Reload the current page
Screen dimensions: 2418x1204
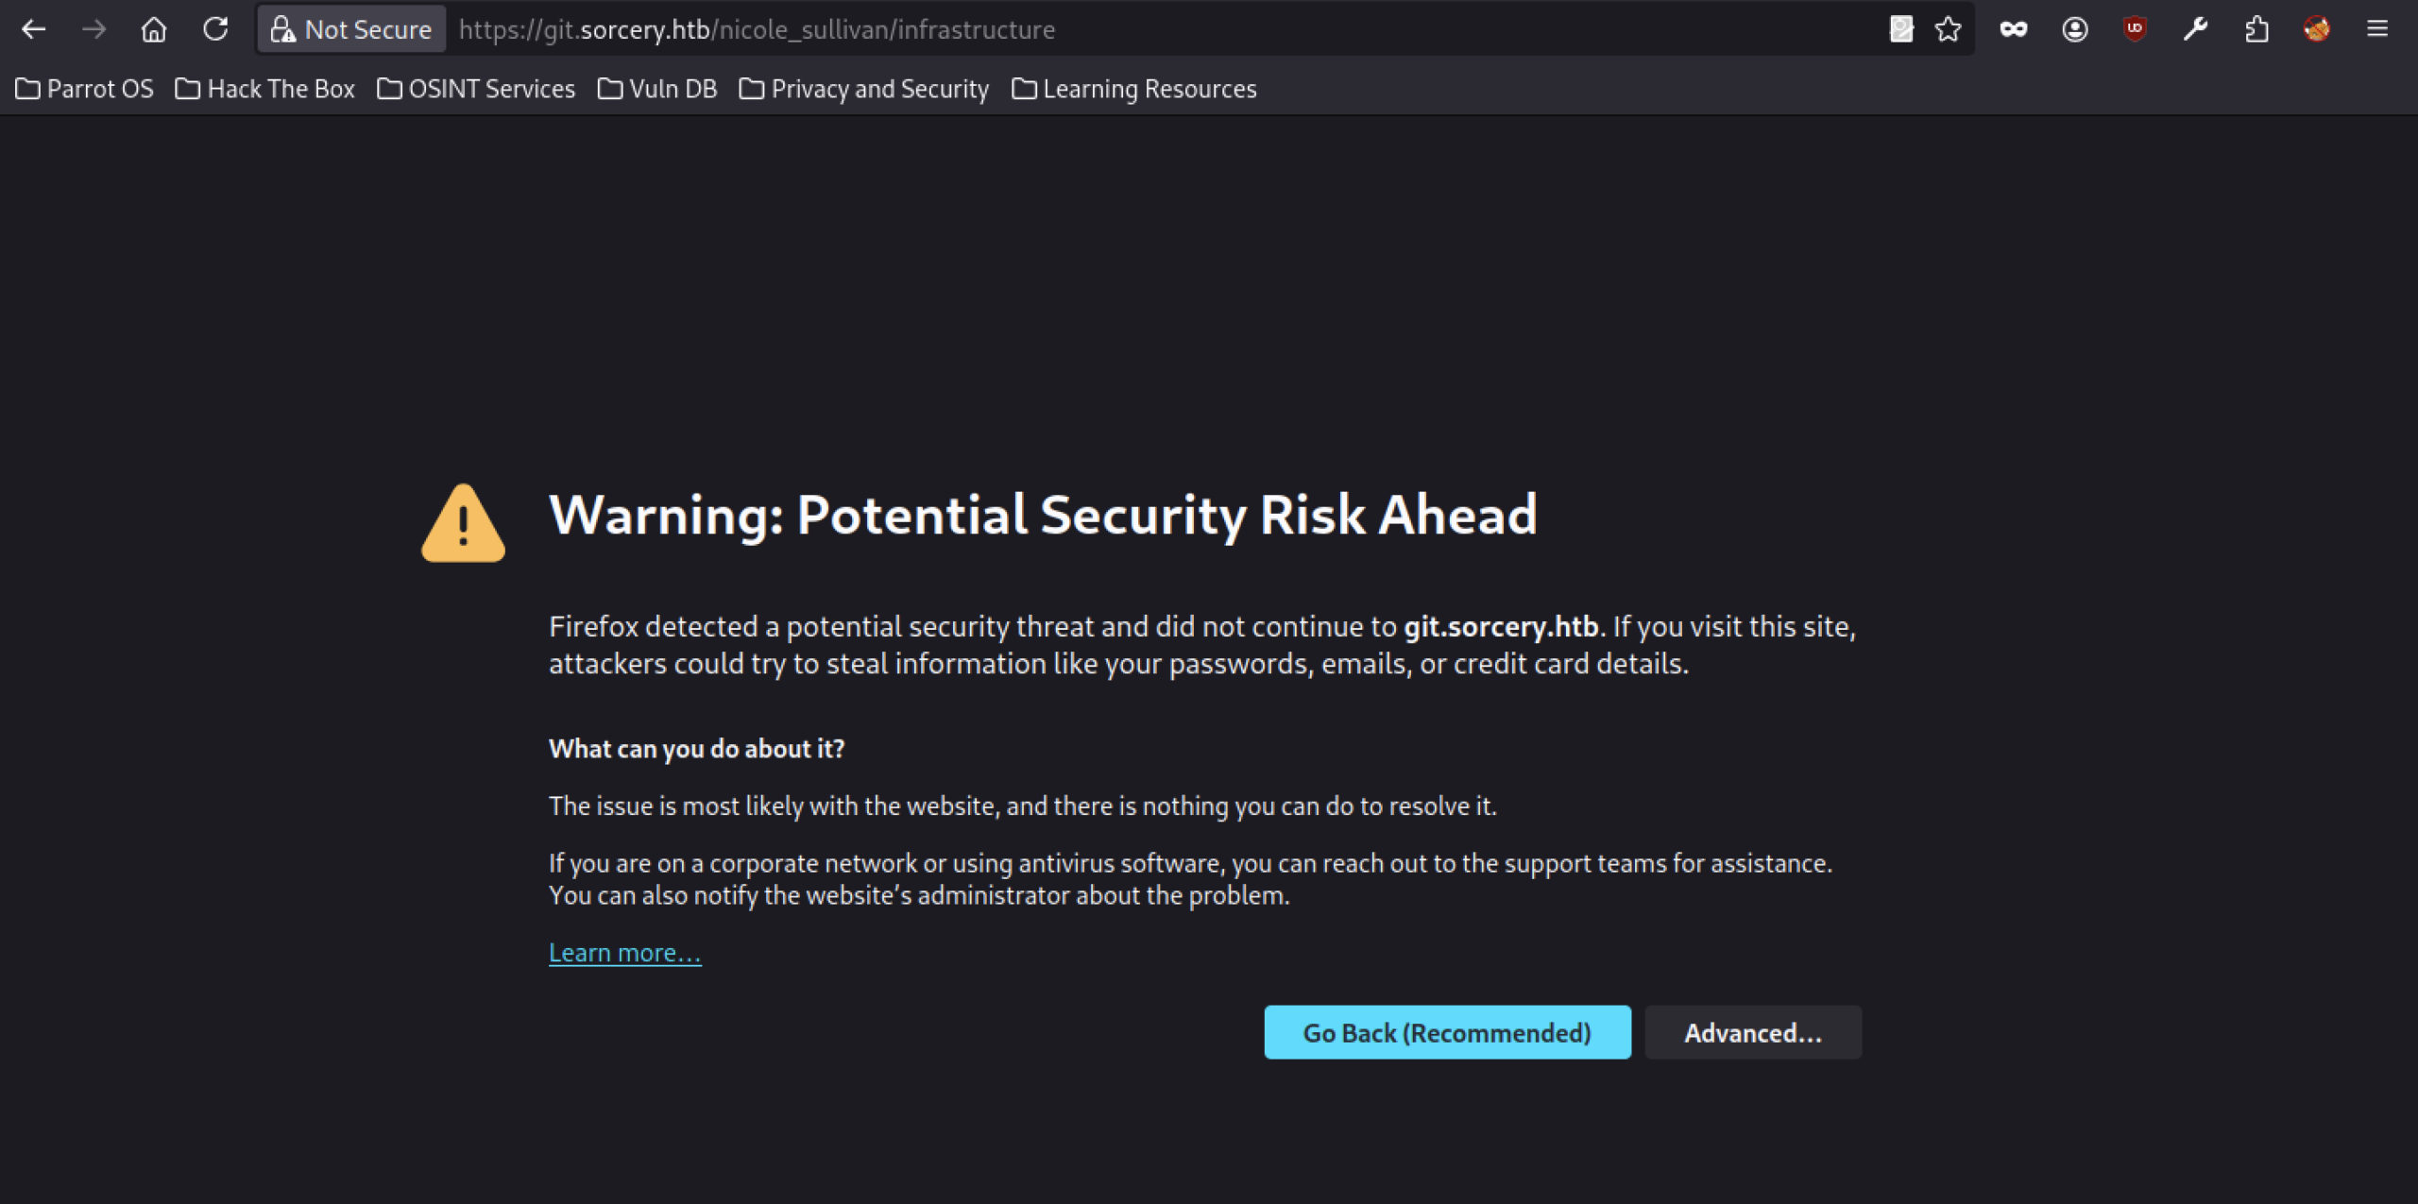click(x=215, y=29)
